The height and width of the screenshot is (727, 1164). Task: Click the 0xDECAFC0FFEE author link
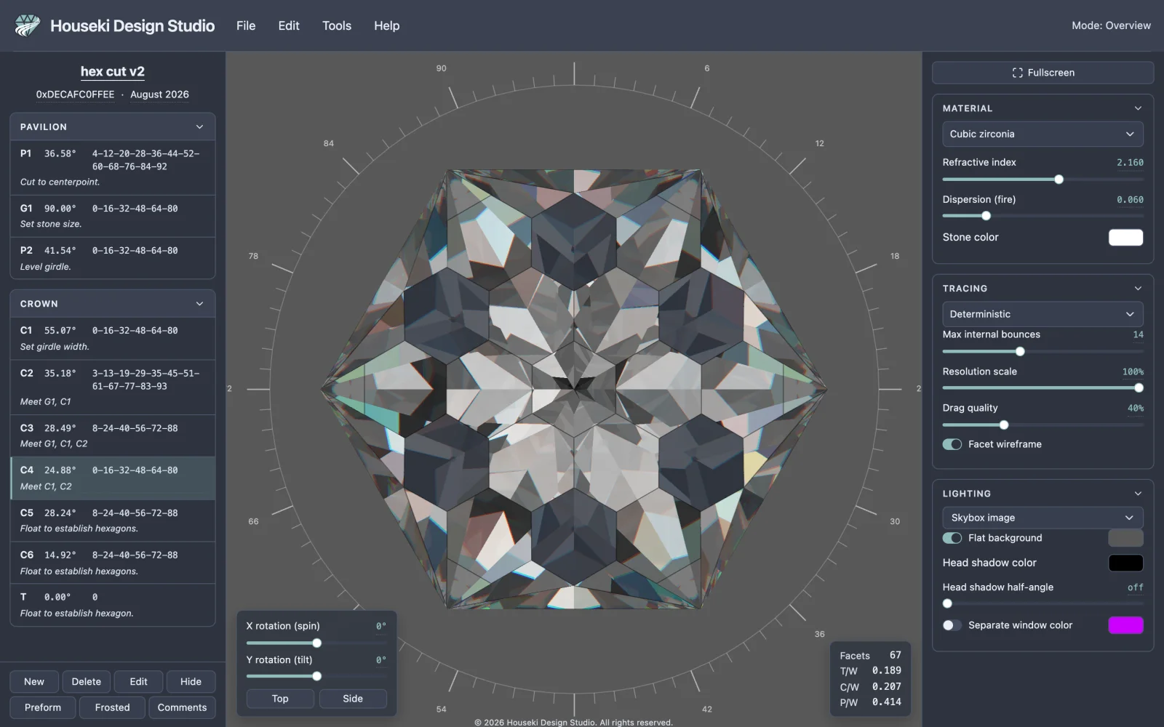click(x=75, y=95)
